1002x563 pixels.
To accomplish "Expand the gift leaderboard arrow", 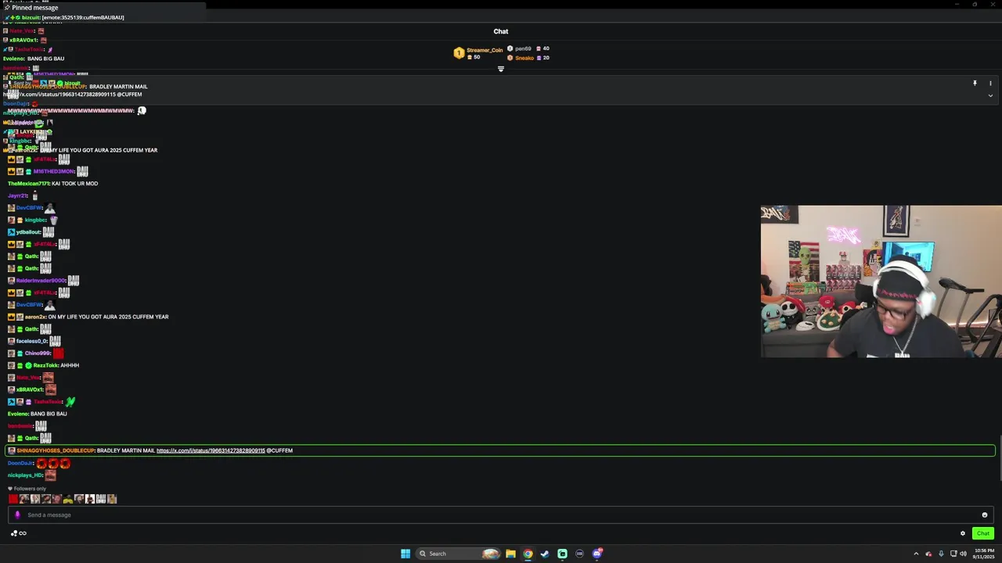I will (x=501, y=69).
